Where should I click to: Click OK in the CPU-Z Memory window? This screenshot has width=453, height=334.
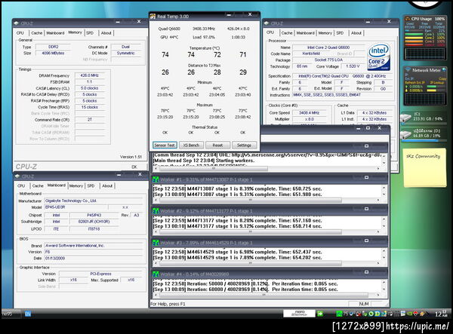134,167
